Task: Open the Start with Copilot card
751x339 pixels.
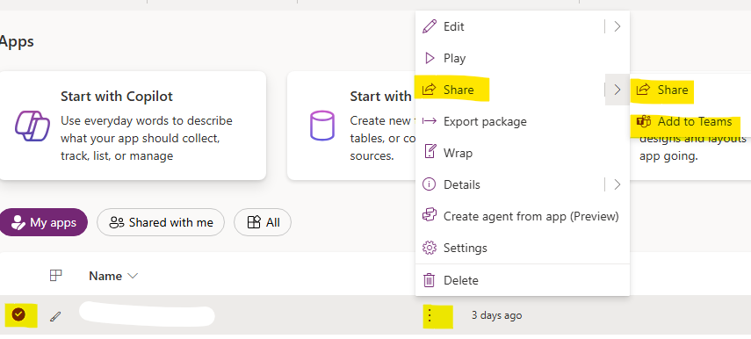Action: tap(133, 126)
